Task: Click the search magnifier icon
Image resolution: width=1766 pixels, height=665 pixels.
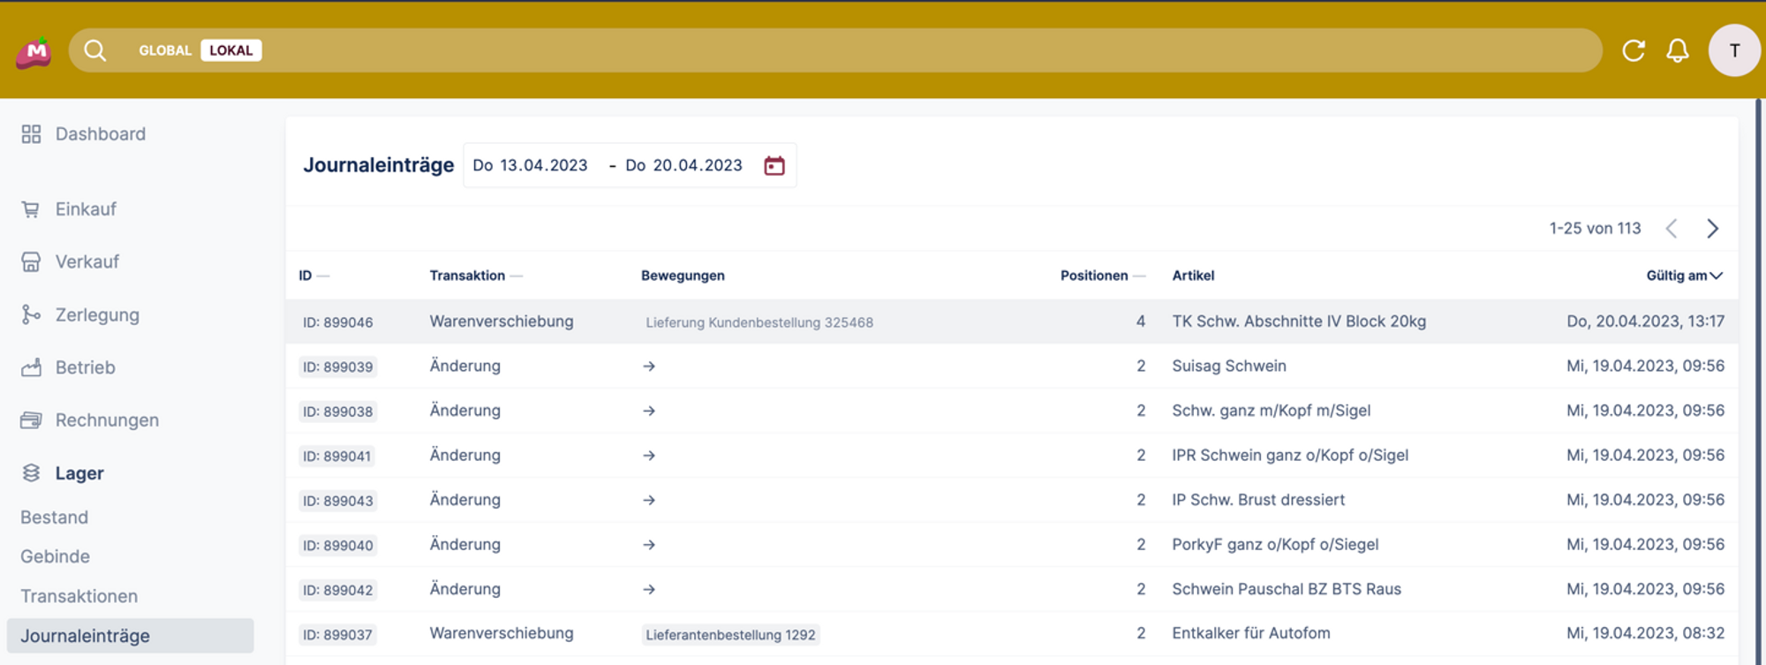Action: [x=94, y=50]
